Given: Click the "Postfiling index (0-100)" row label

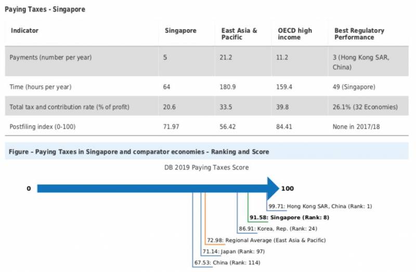Looking at the screenshot, I should 45,127.
